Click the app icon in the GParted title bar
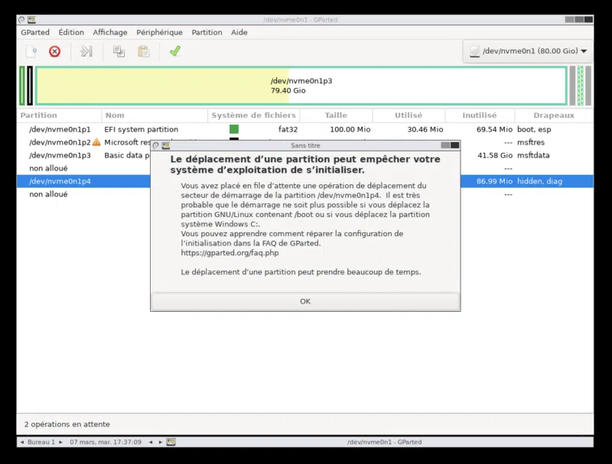 pos(31,20)
